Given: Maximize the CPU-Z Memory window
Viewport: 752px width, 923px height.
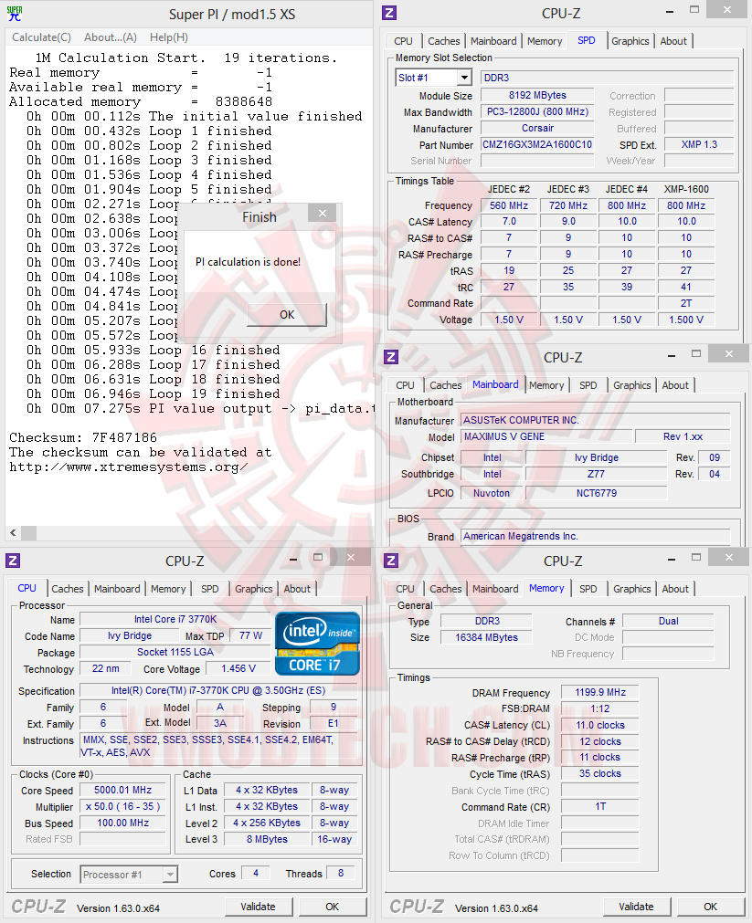Looking at the screenshot, I should click(x=696, y=557).
